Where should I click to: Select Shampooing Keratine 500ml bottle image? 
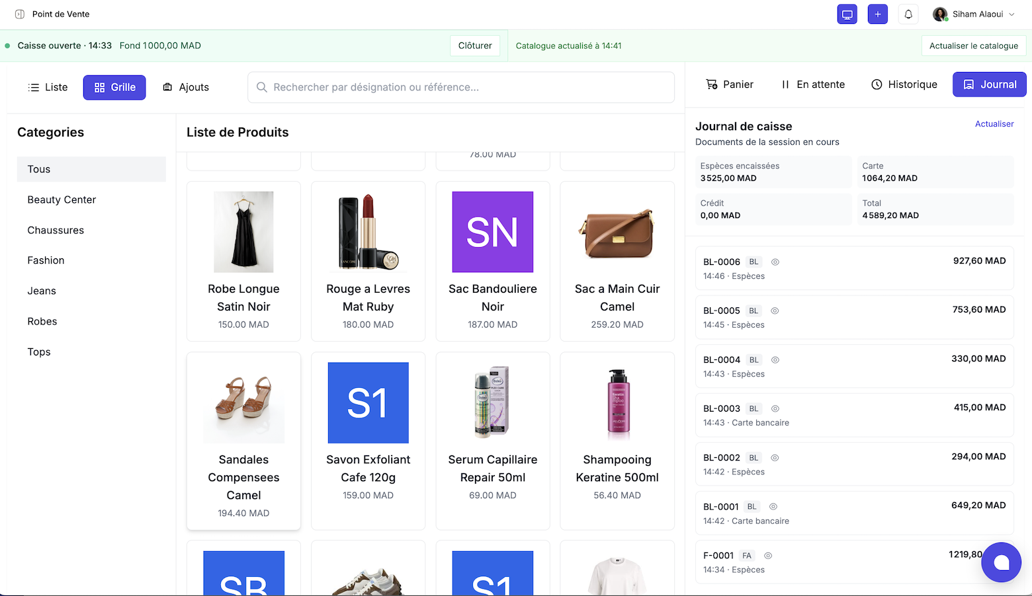[x=617, y=403]
